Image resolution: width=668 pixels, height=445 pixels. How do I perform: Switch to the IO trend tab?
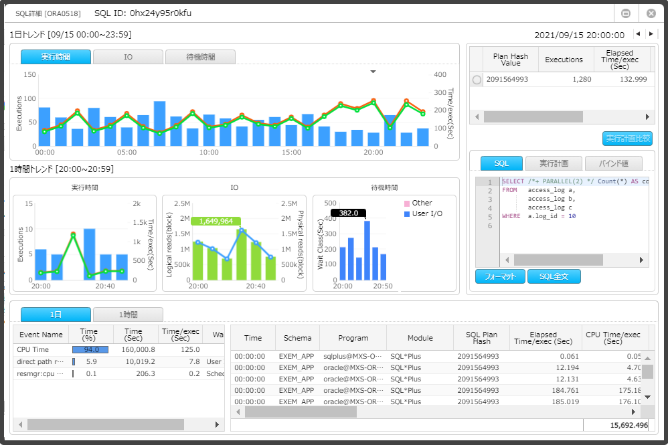[129, 57]
